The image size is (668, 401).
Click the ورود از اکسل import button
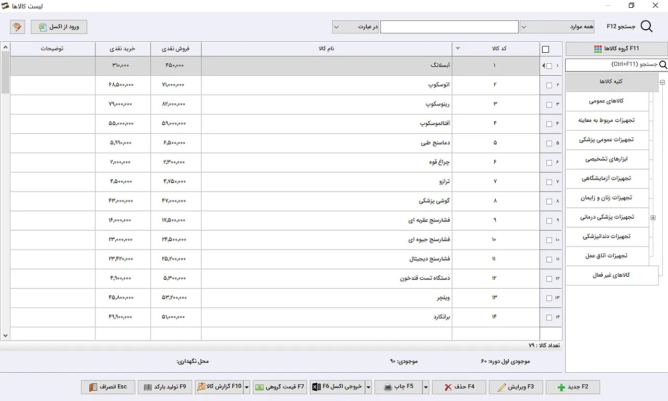click(x=59, y=27)
